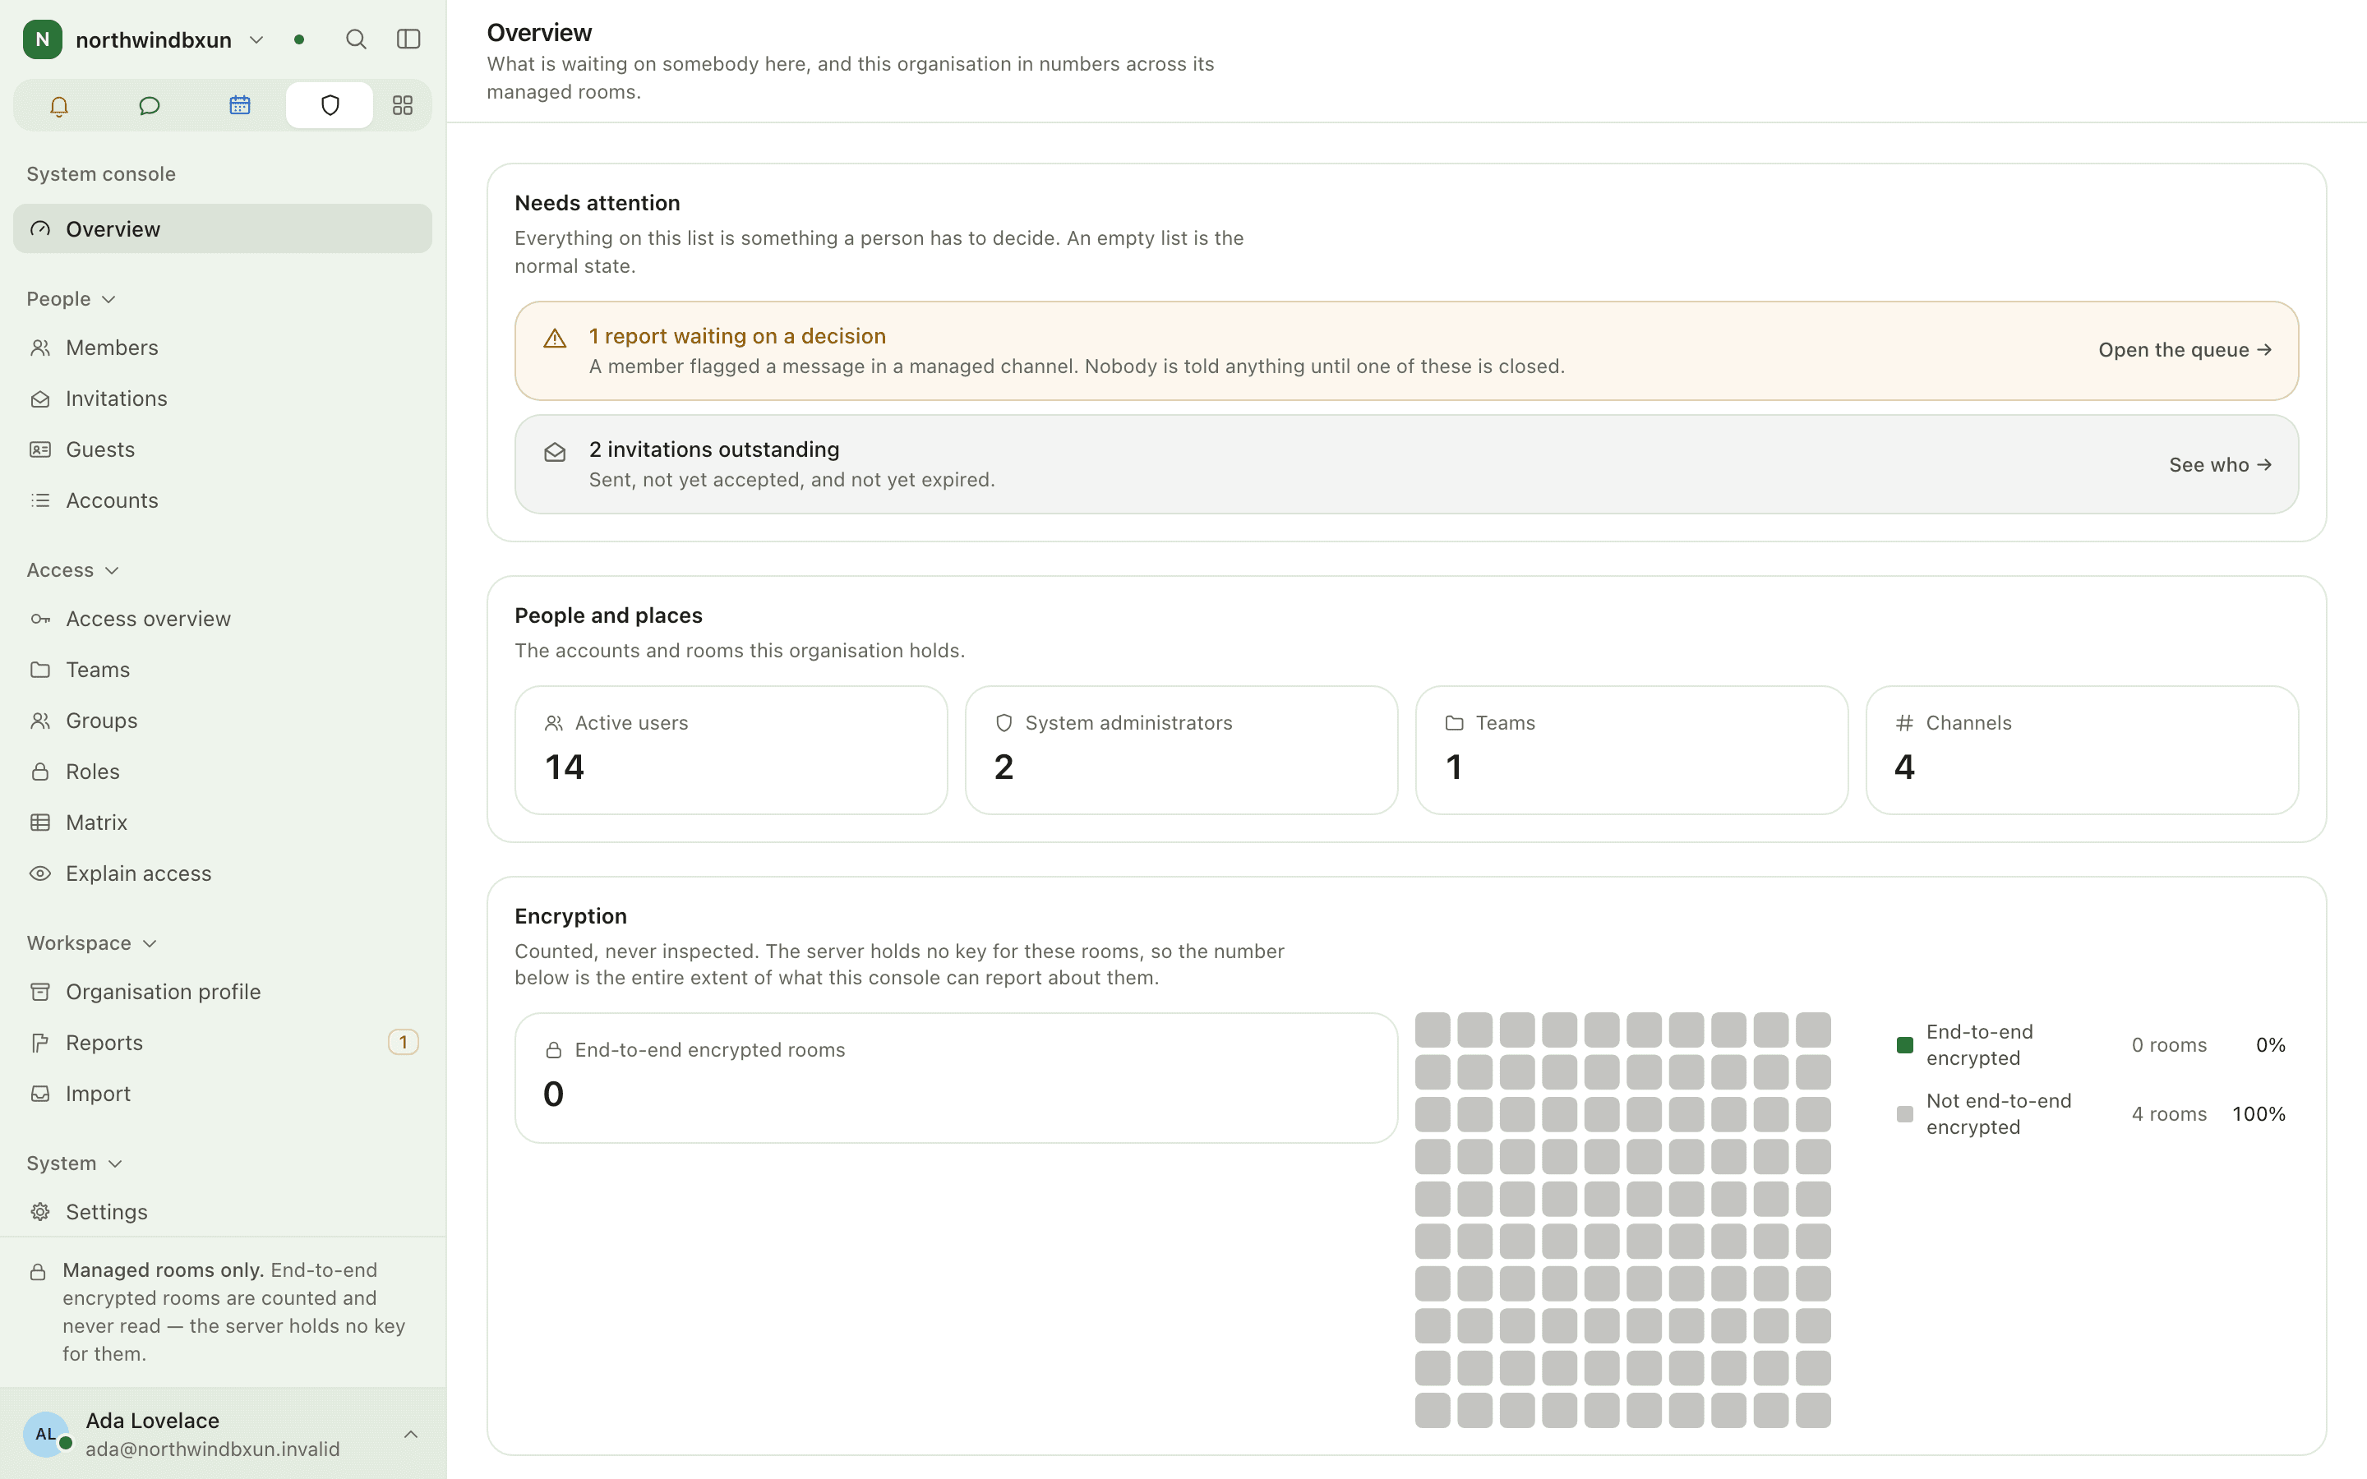Open the End-to-end encrypted rooms card
The height and width of the screenshot is (1479, 2367).
(956, 1078)
